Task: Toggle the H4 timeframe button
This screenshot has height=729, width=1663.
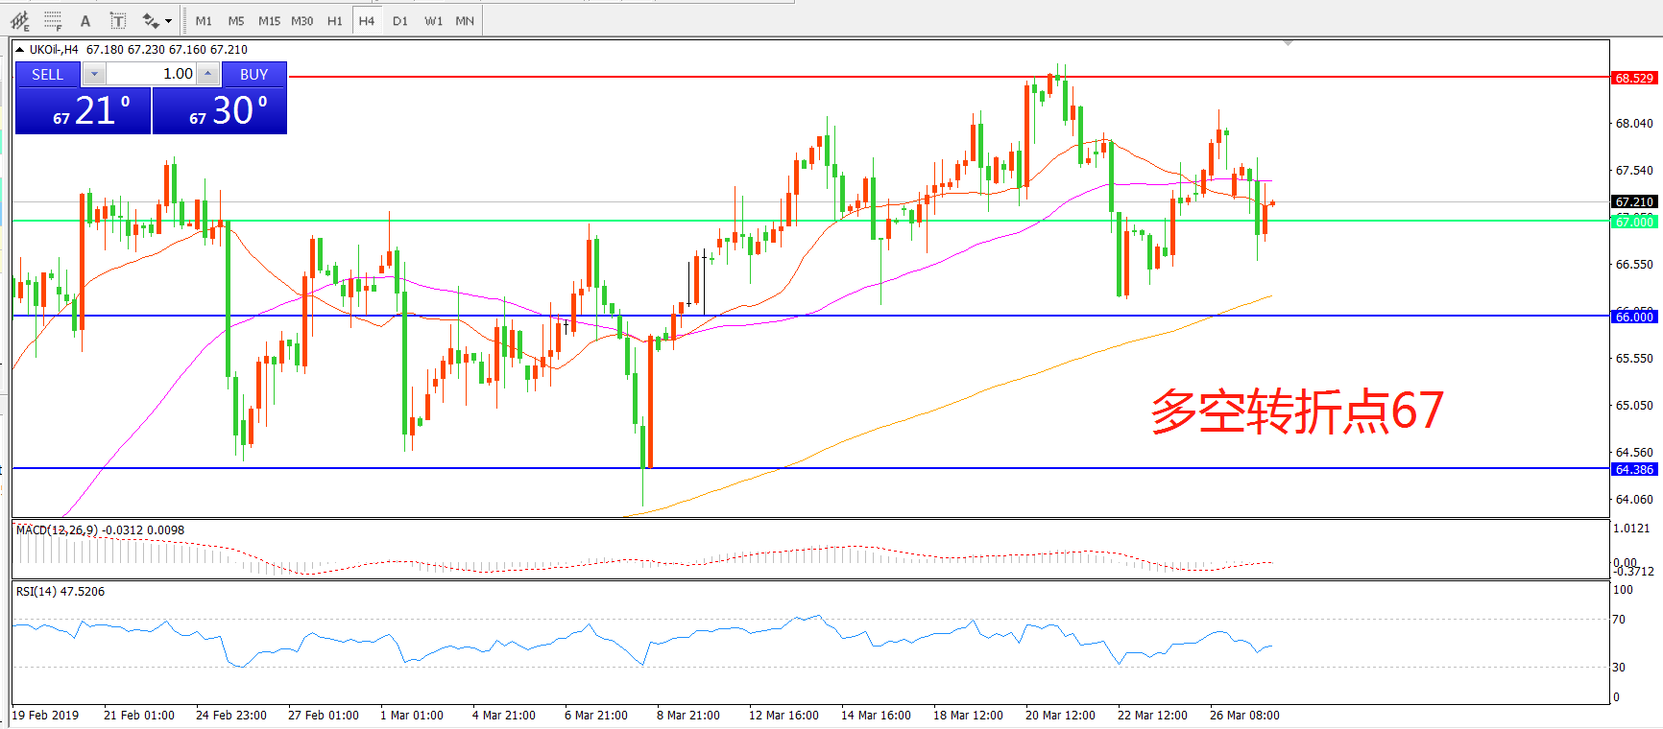Action: (367, 20)
